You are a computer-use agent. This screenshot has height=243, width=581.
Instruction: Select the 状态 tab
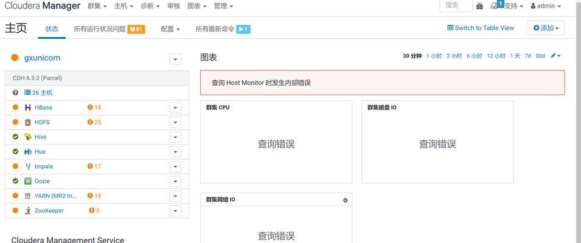point(52,29)
